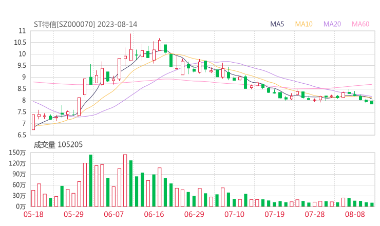
Task: Click the MA60 legend label
Action: [x=360, y=24]
